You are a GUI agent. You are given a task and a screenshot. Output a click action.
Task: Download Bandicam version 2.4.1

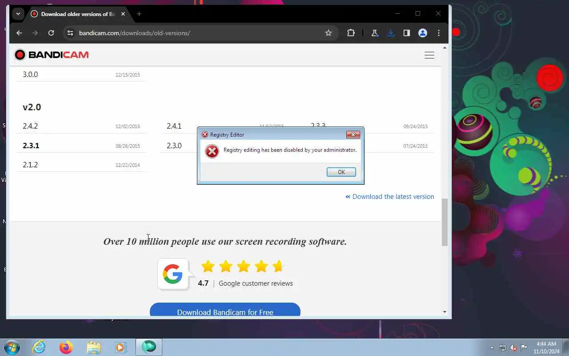point(174,126)
